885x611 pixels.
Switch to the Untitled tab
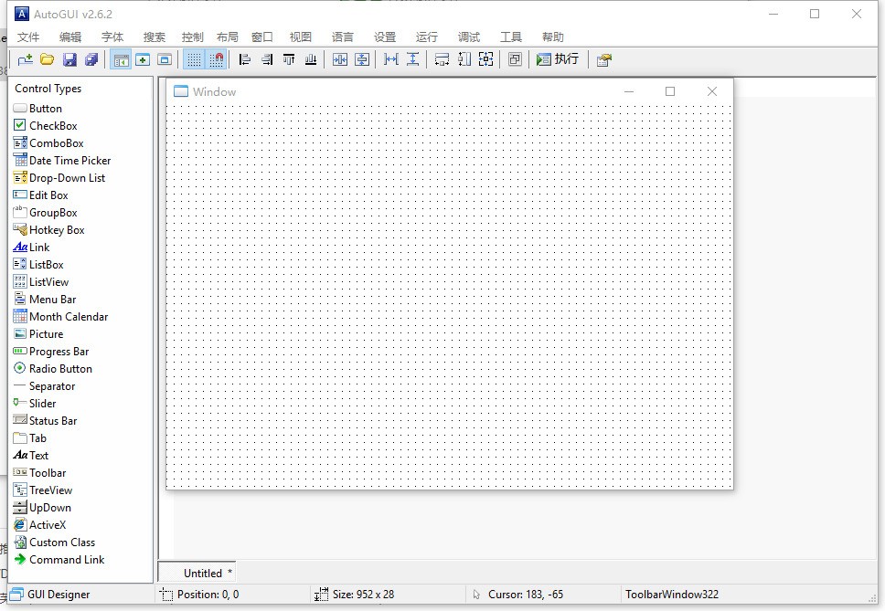click(203, 574)
